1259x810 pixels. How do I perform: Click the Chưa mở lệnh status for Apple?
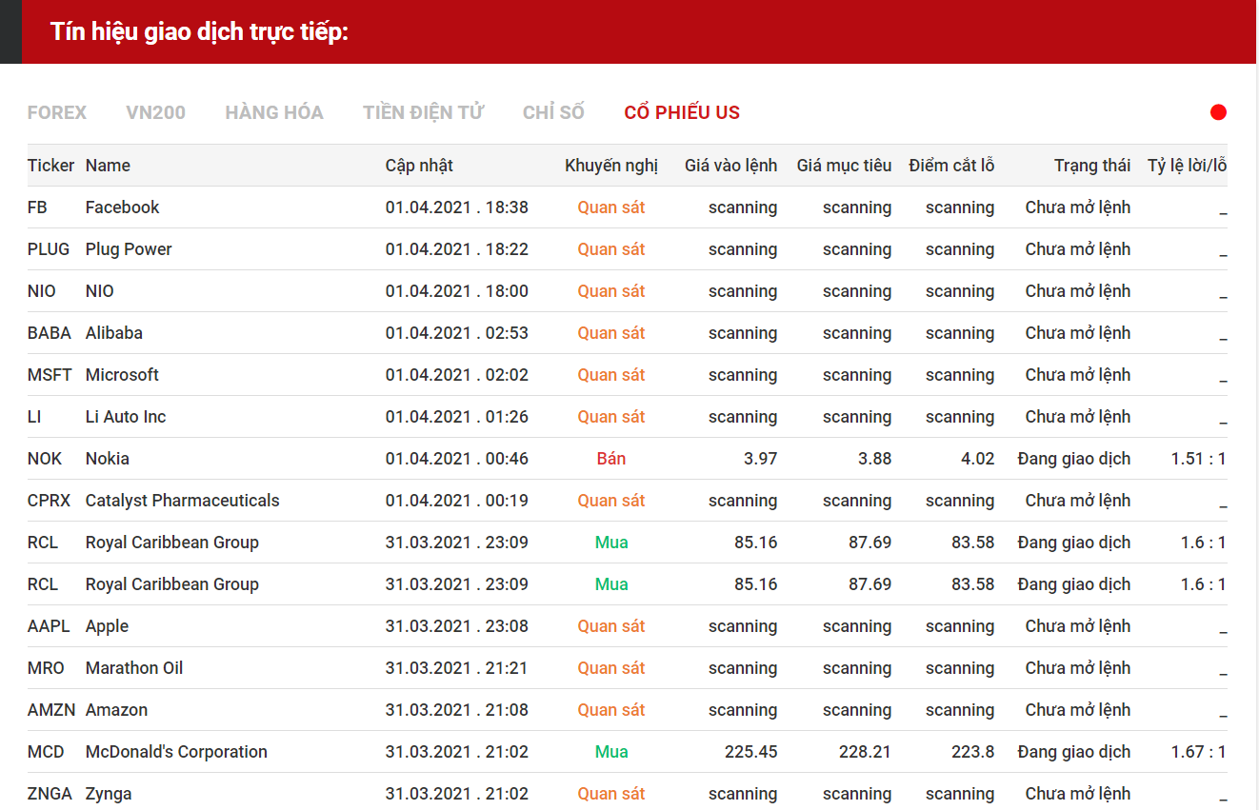[x=1078, y=626]
